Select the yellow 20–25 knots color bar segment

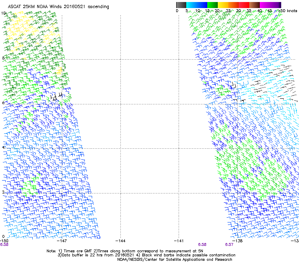pyautogui.click(x=223, y=5)
